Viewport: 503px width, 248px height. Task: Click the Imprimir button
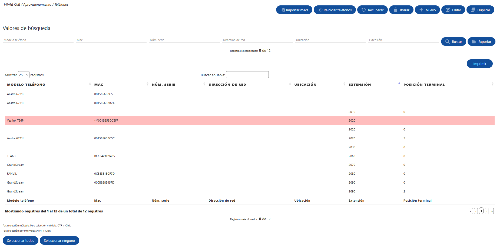[x=480, y=64]
